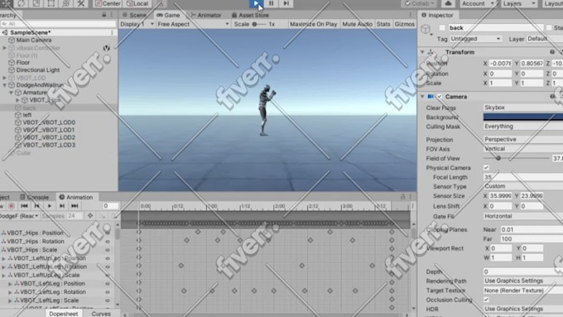This screenshot has height=317, width=563.
Task: Switch to the Animation tab
Action: coord(76,197)
